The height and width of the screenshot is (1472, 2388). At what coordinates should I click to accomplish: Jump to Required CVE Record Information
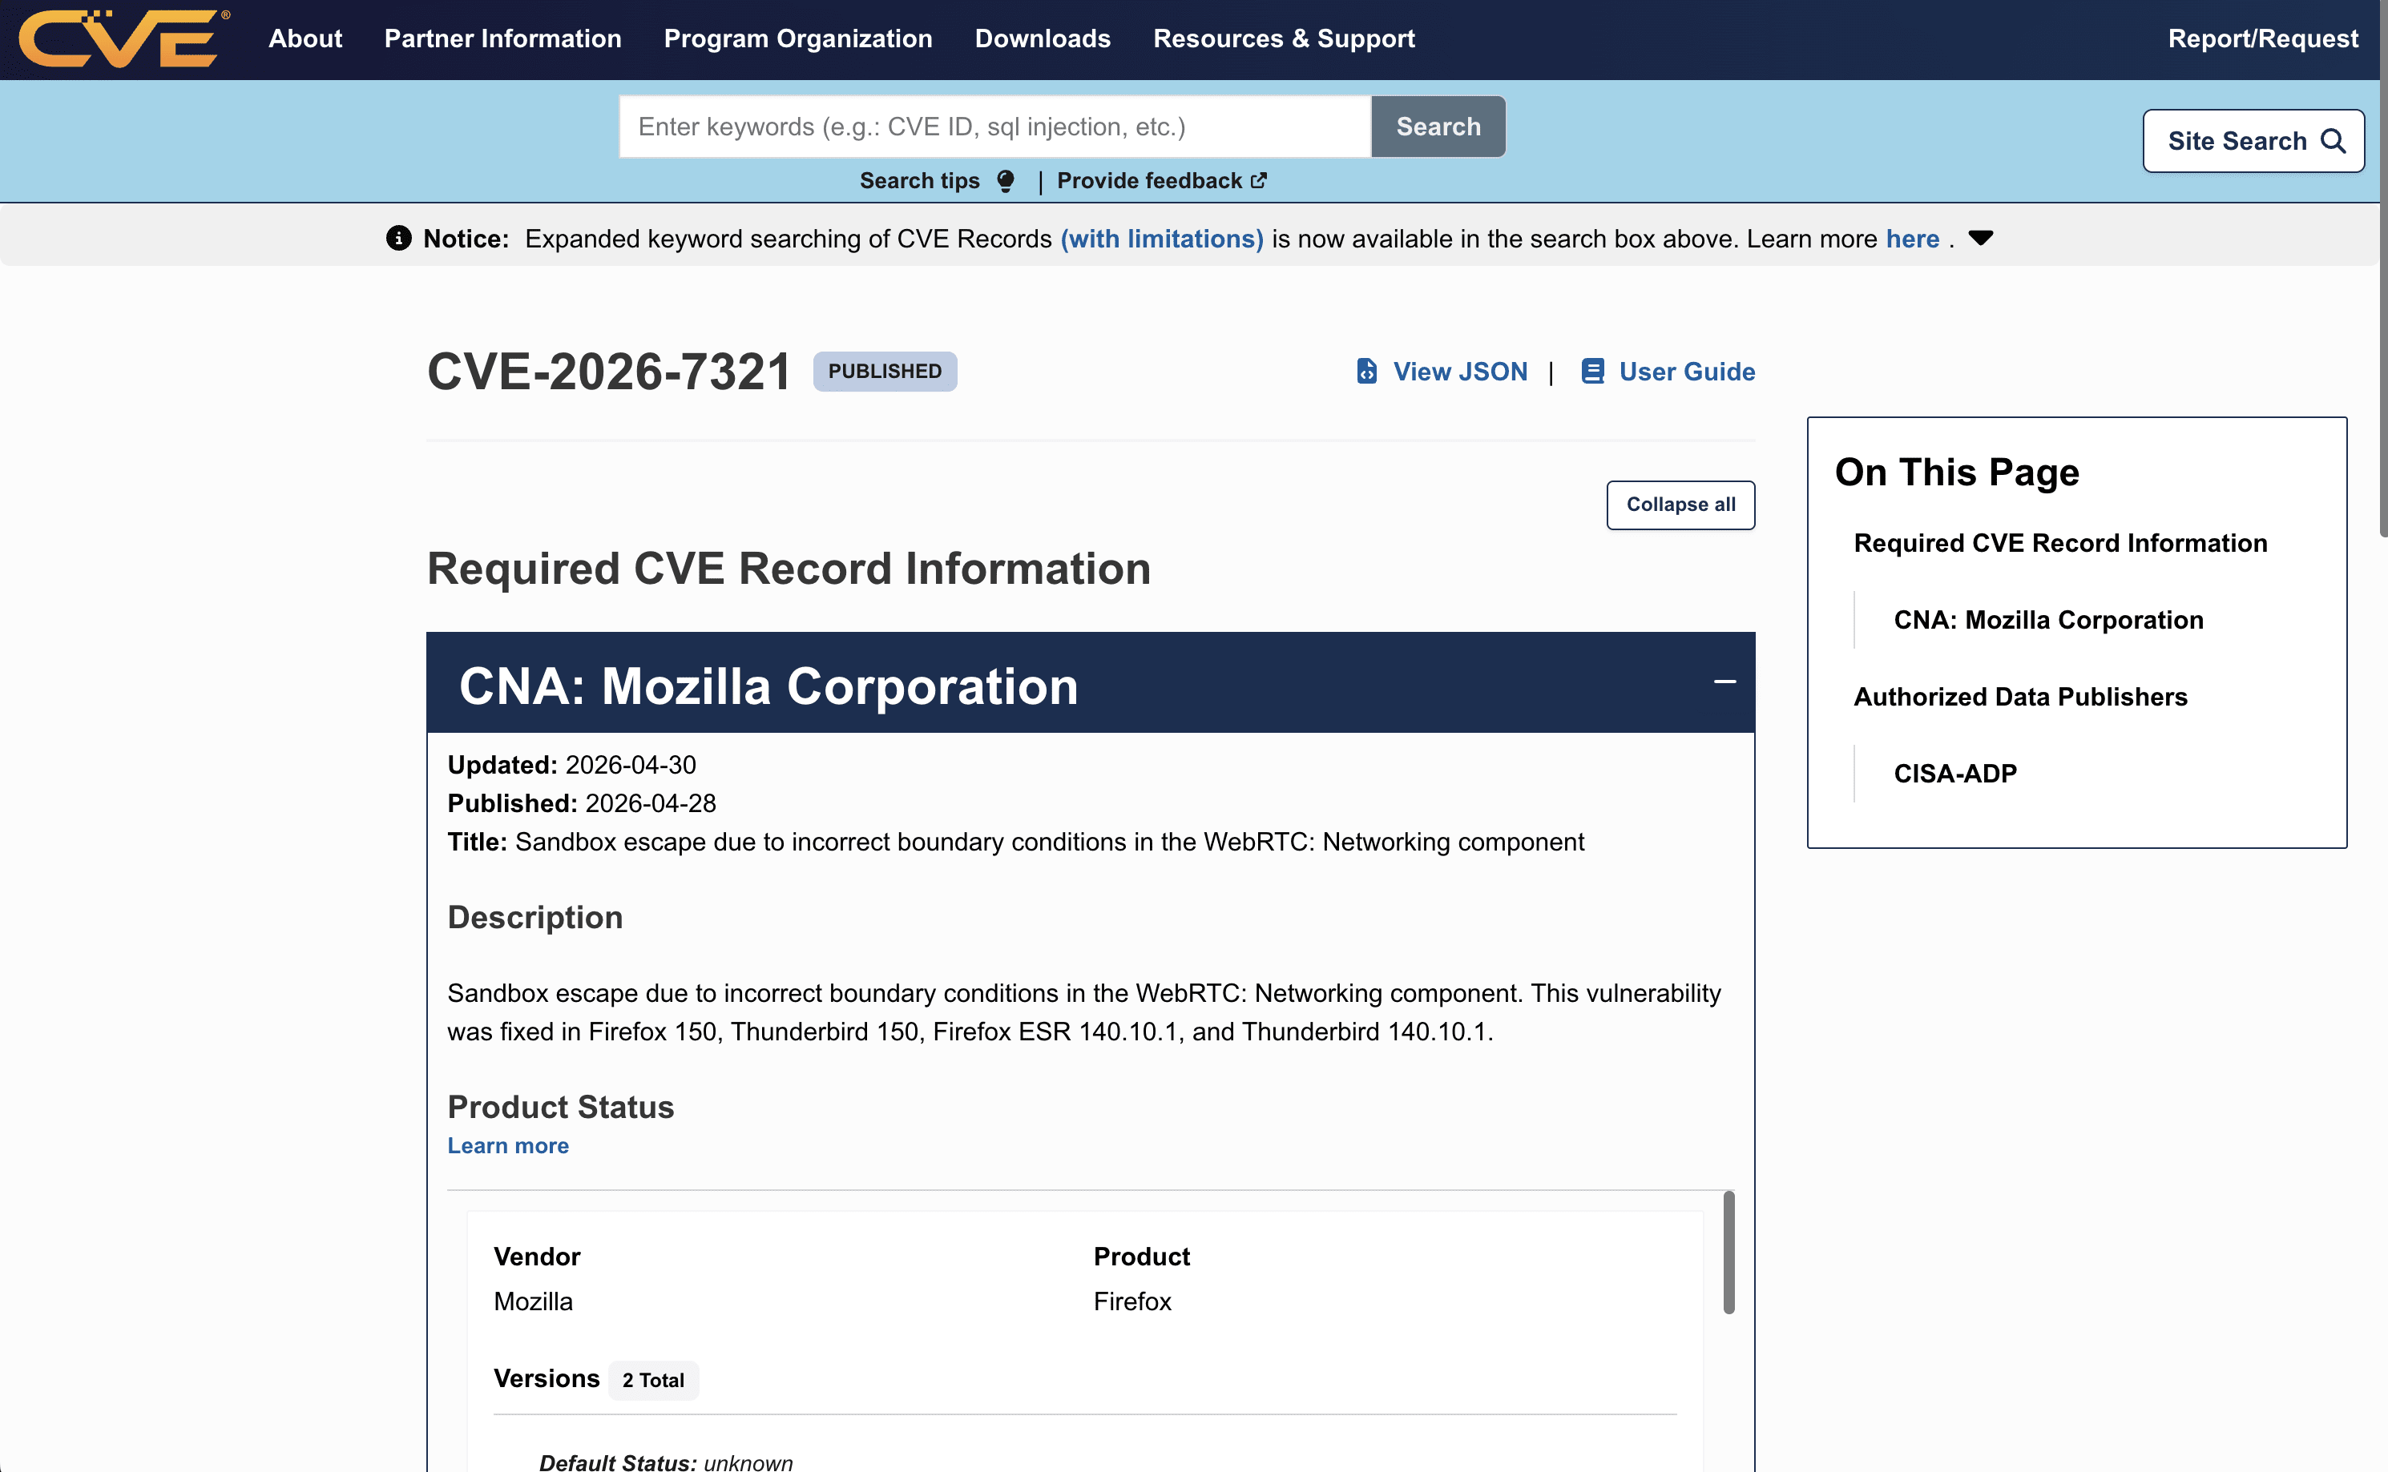pos(2059,543)
